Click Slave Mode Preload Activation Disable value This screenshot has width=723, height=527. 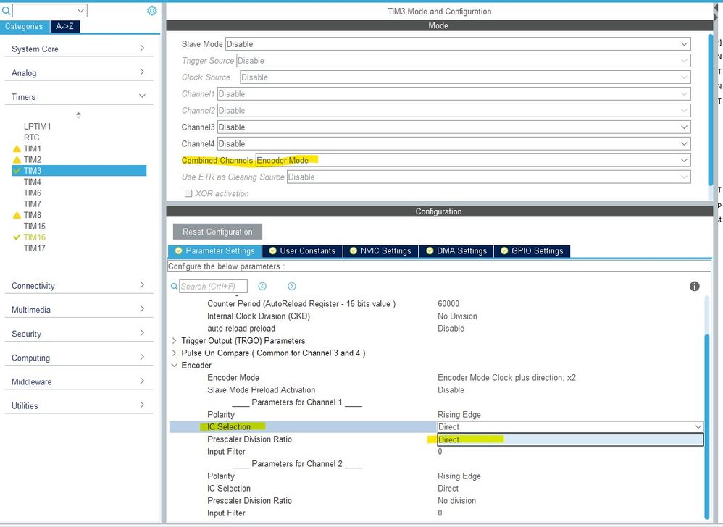point(451,390)
